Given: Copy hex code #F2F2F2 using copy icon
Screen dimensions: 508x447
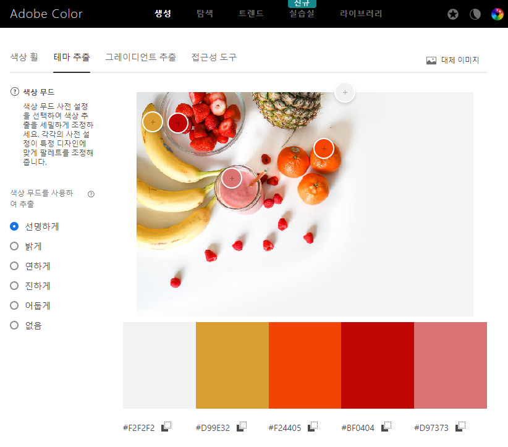Looking at the screenshot, I should 166,426.
